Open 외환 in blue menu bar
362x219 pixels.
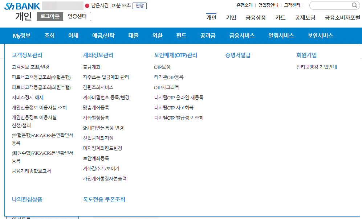tap(158, 36)
